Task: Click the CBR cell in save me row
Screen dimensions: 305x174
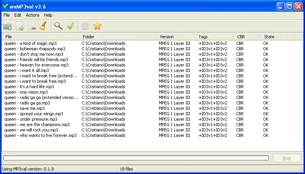Action: 240,108
